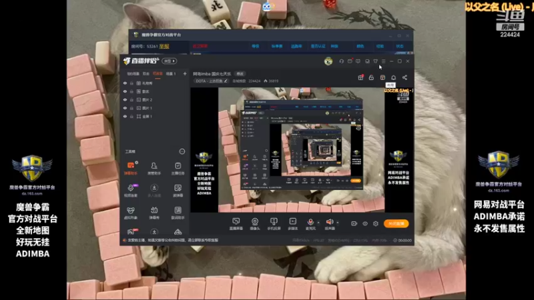
Task: Click 状态 column in battle platform window
Action: point(399,46)
